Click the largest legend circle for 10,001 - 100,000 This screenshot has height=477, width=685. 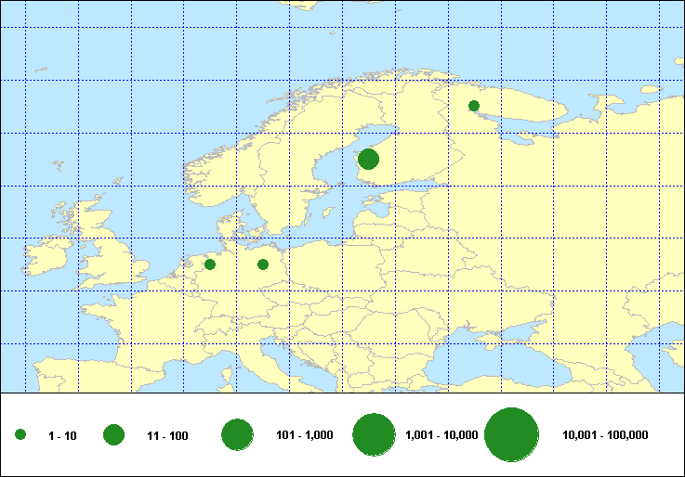coord(512,434)
